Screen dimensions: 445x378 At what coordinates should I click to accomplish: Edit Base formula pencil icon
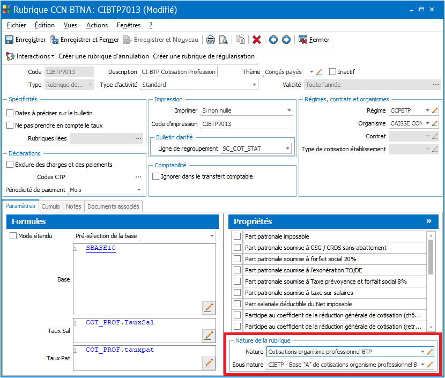209,308
